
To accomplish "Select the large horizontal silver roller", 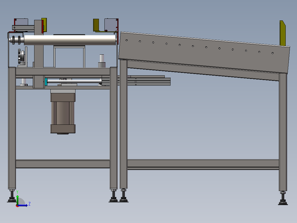I will point(70,40).
